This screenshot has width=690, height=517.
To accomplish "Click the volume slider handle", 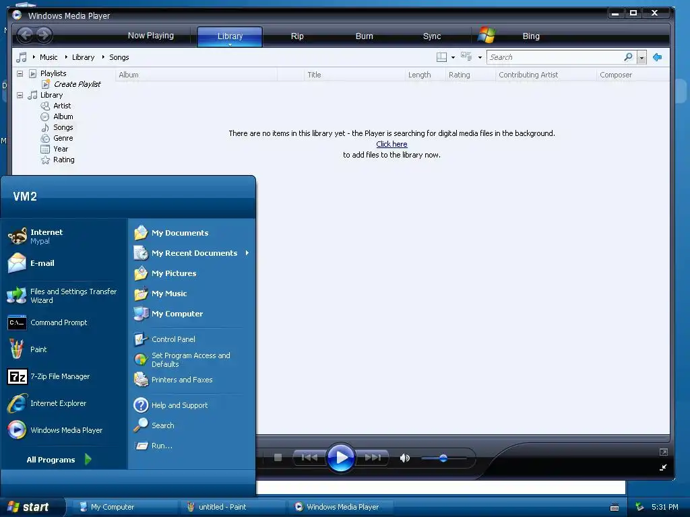I will pyautogui.click(x=443, y=458).
